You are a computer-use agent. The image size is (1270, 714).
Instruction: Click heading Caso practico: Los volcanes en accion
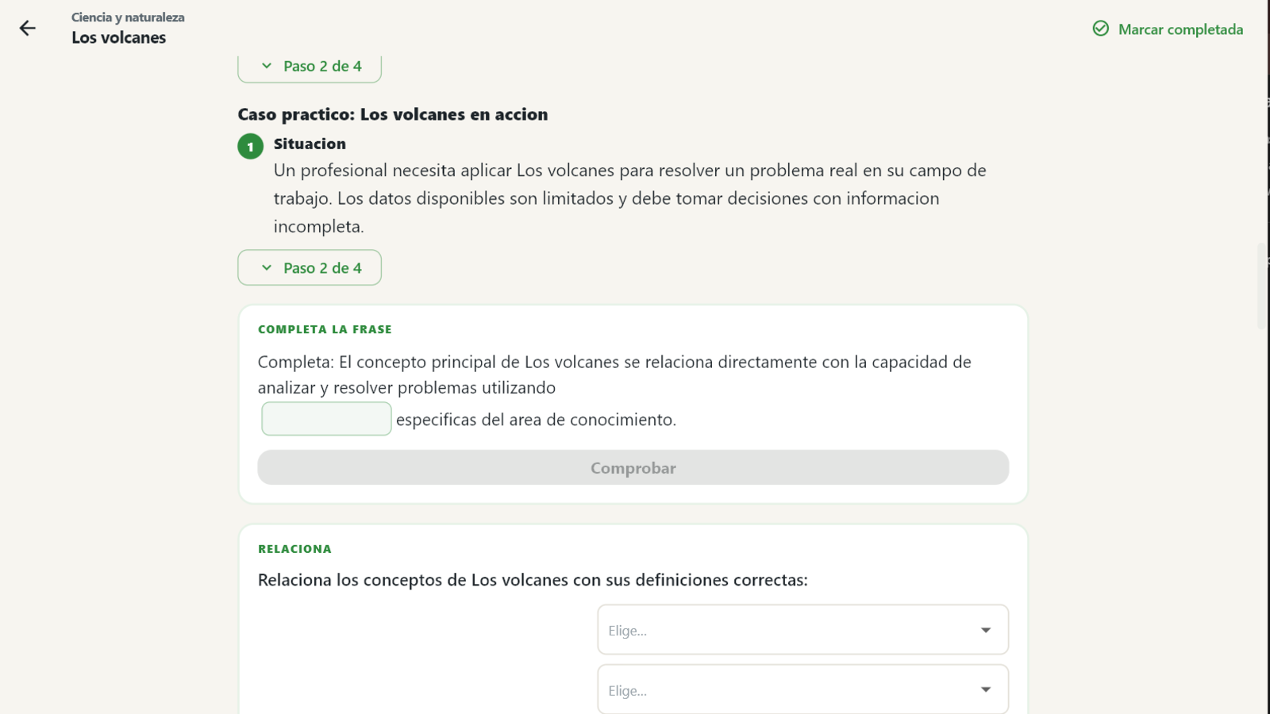coord(393,114)
